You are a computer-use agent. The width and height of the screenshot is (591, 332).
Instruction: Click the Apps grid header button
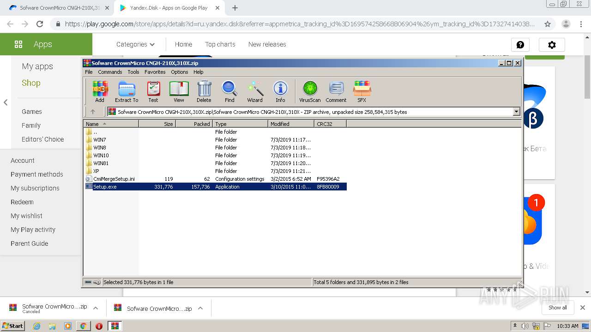(46, 44)
